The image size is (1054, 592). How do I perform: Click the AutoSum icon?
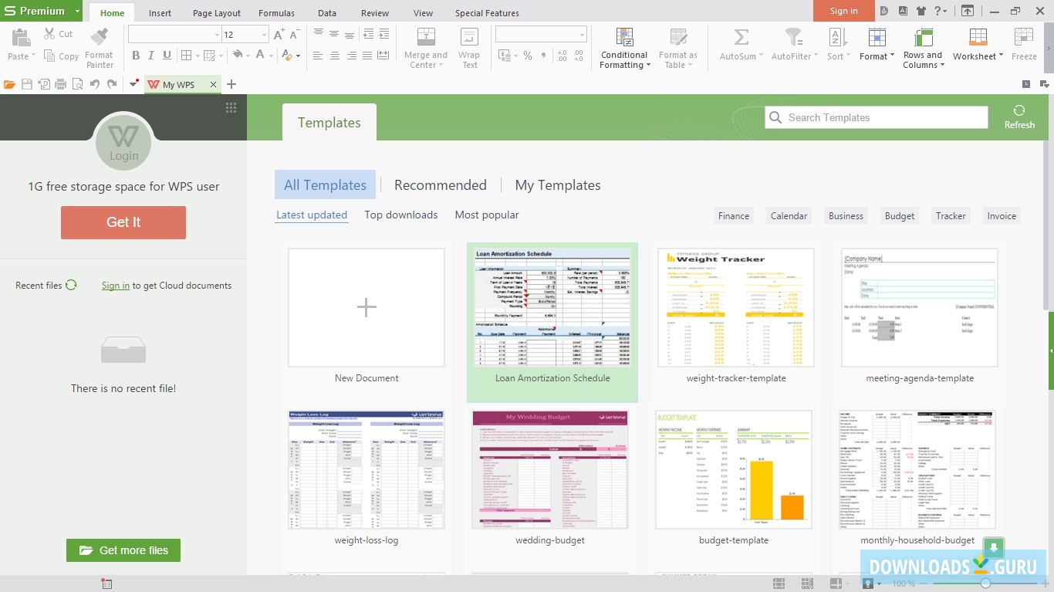pos(740,36)
